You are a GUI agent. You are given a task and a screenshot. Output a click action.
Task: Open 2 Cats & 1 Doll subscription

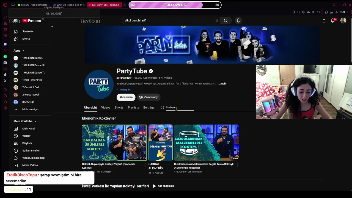(x=30, y=87)
